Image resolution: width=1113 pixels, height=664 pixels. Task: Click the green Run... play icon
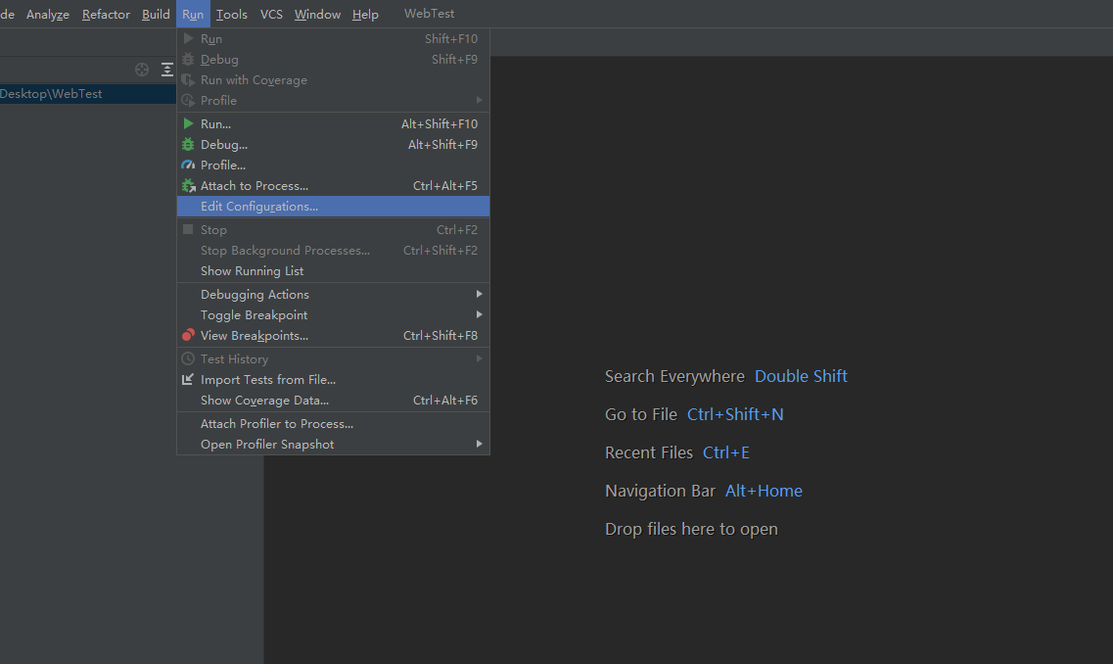click(188, 123)
